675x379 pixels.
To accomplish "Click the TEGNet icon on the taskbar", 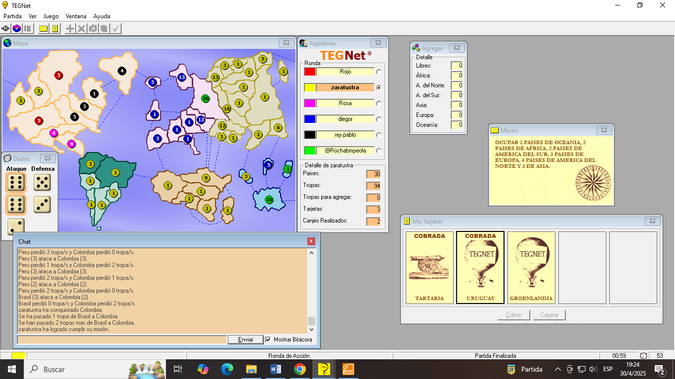I will click(x=324, y=369).
